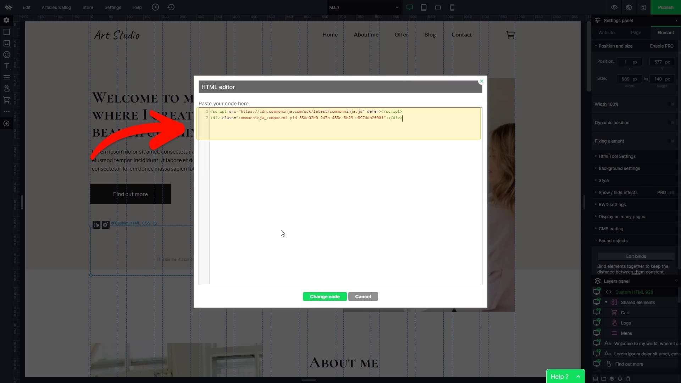681x383 pixels.
Task: Switch to mobile phone view icon
Action: (452, 7)
